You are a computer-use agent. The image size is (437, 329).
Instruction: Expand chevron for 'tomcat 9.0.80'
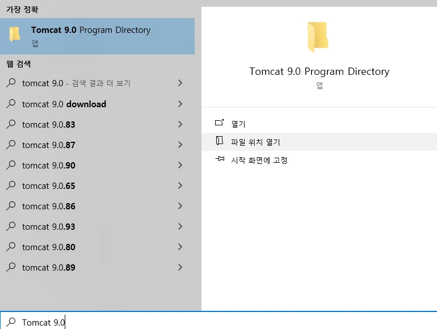coord(180,247)
